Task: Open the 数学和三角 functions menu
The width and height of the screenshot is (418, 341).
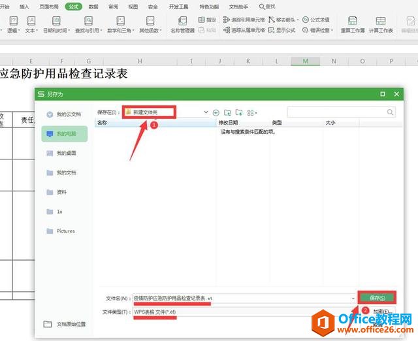Action: click(x=120, y=25)
